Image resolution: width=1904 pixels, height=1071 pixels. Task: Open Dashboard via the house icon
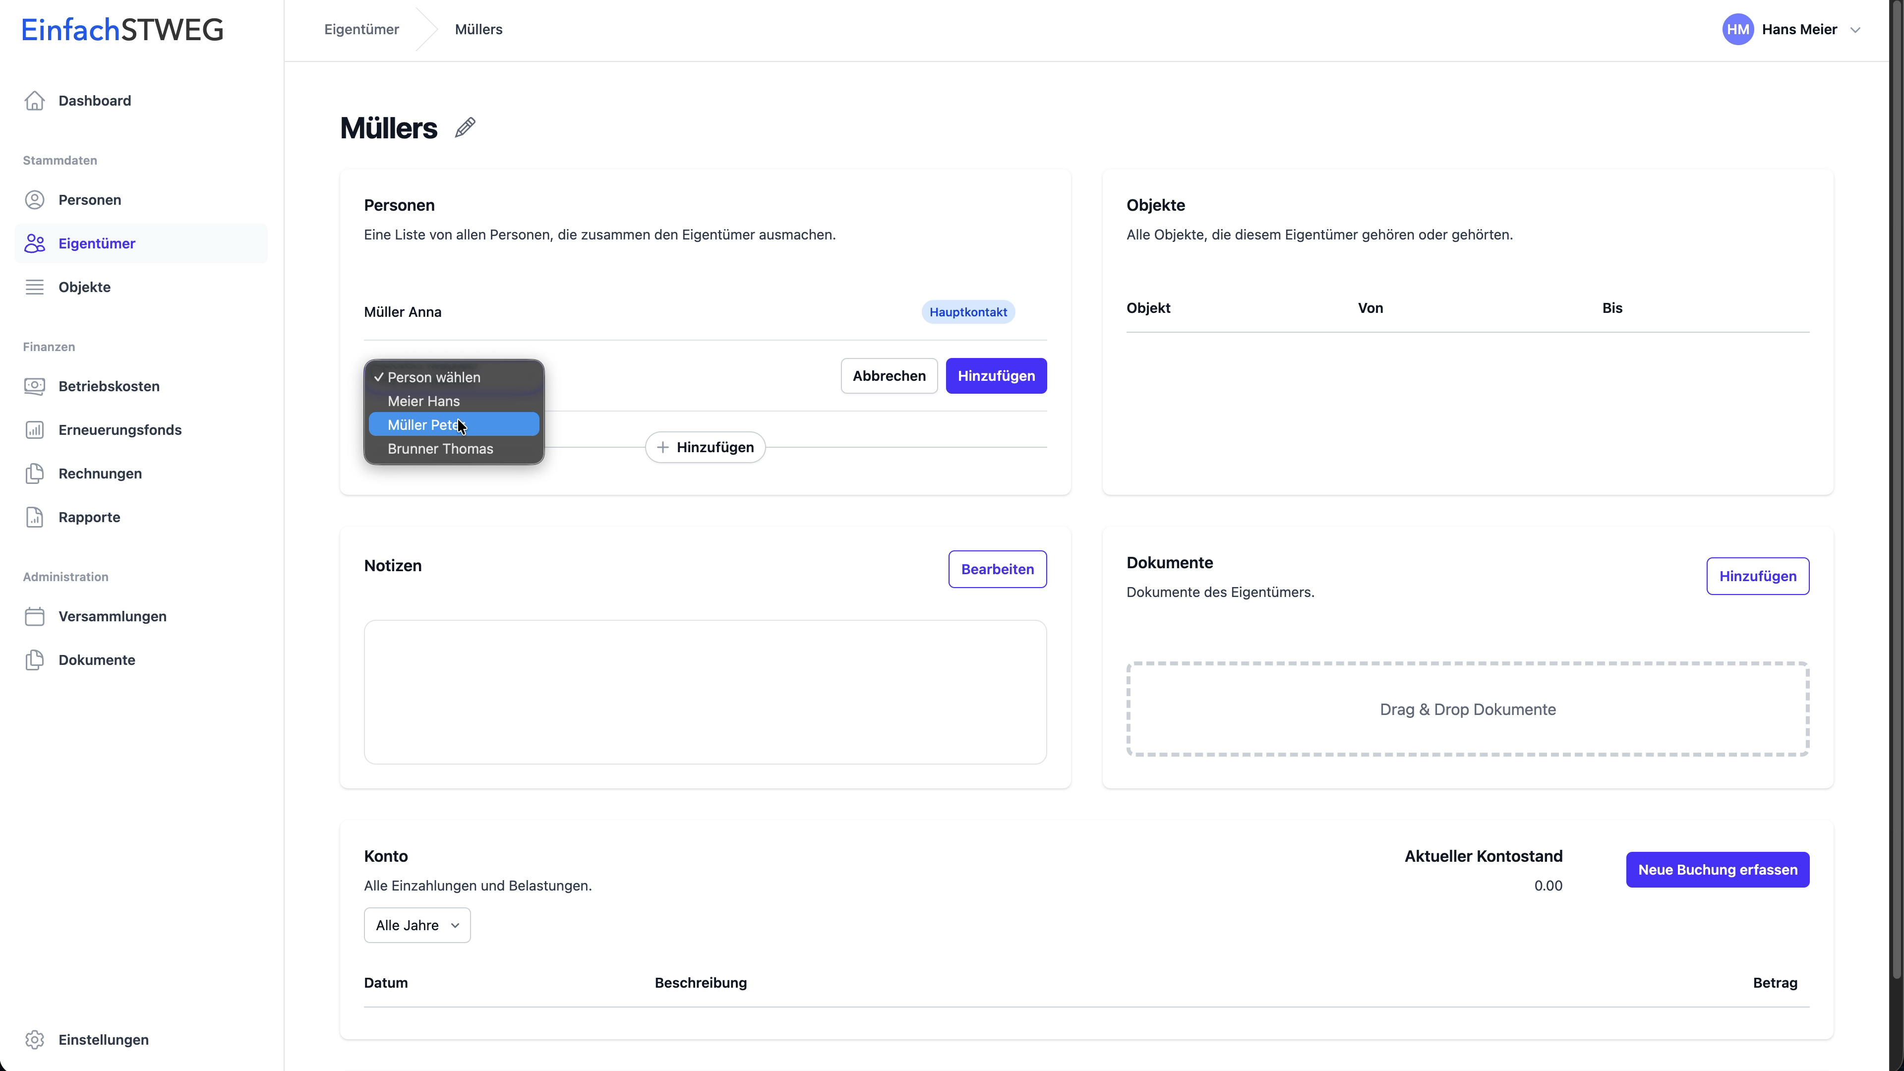pos(35,101)
